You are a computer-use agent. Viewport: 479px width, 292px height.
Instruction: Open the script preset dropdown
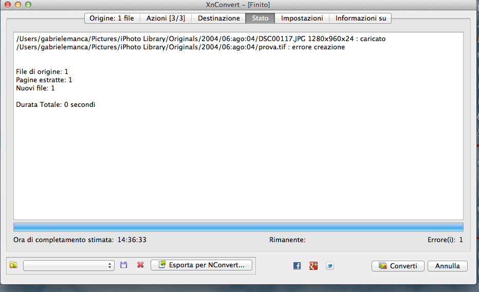pyautogui.click(x=69, y=265)
